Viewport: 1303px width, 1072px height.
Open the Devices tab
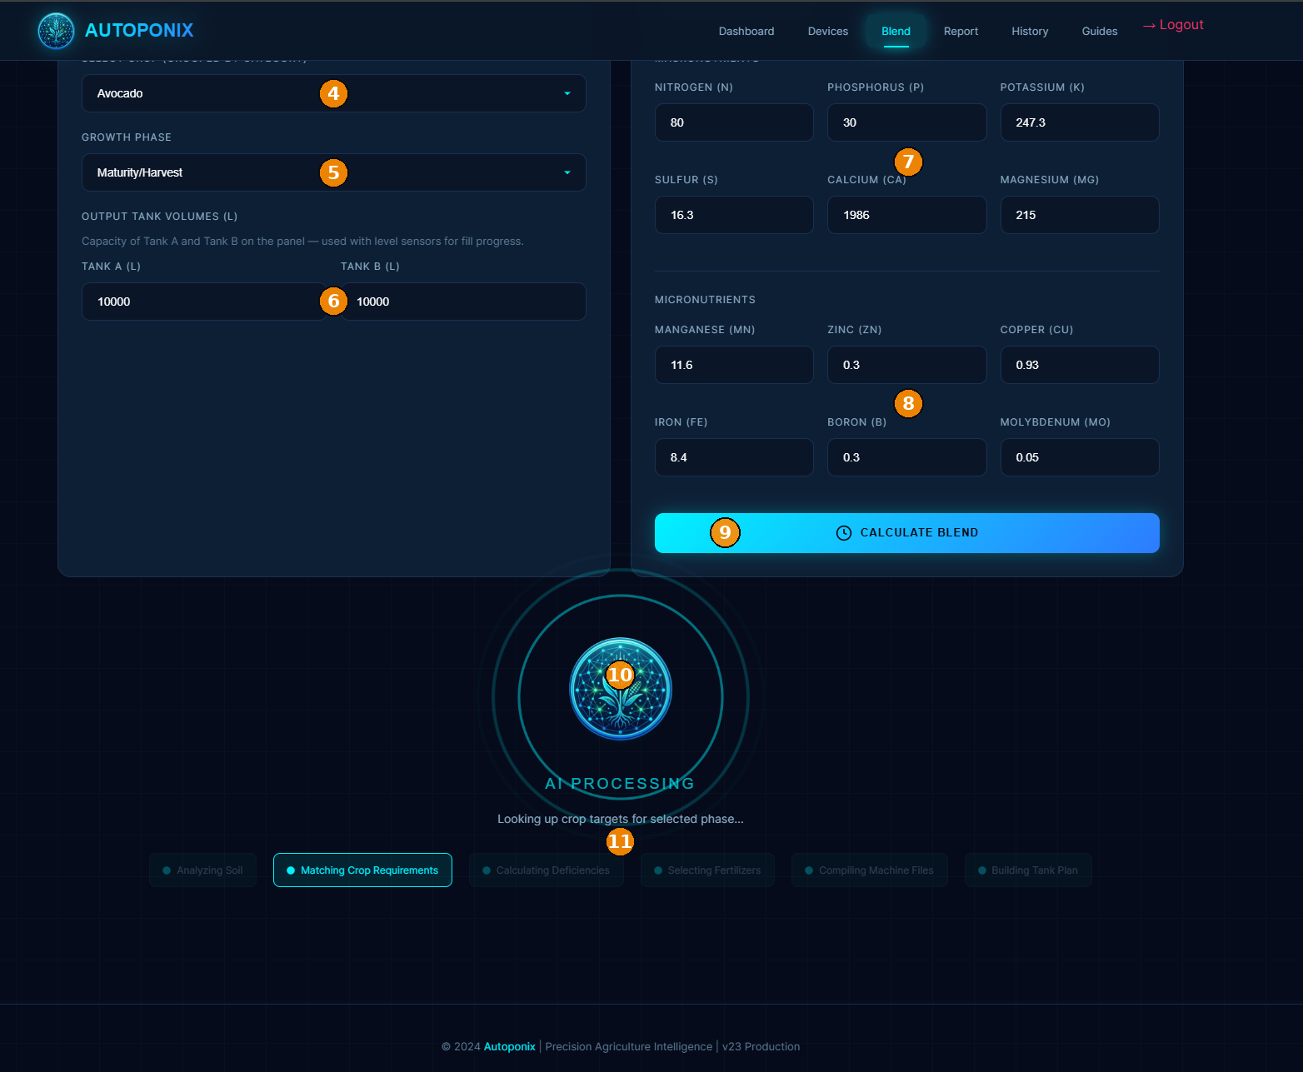[828, 31]
